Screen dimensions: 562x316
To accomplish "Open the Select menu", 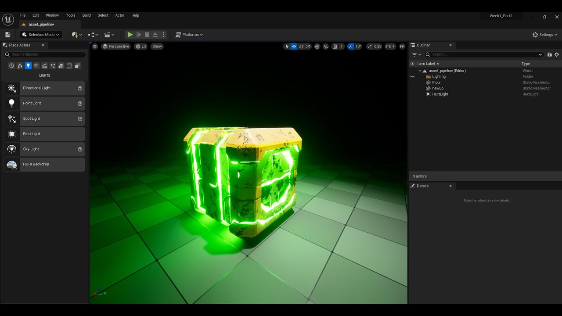I will (x=103, y=15).
